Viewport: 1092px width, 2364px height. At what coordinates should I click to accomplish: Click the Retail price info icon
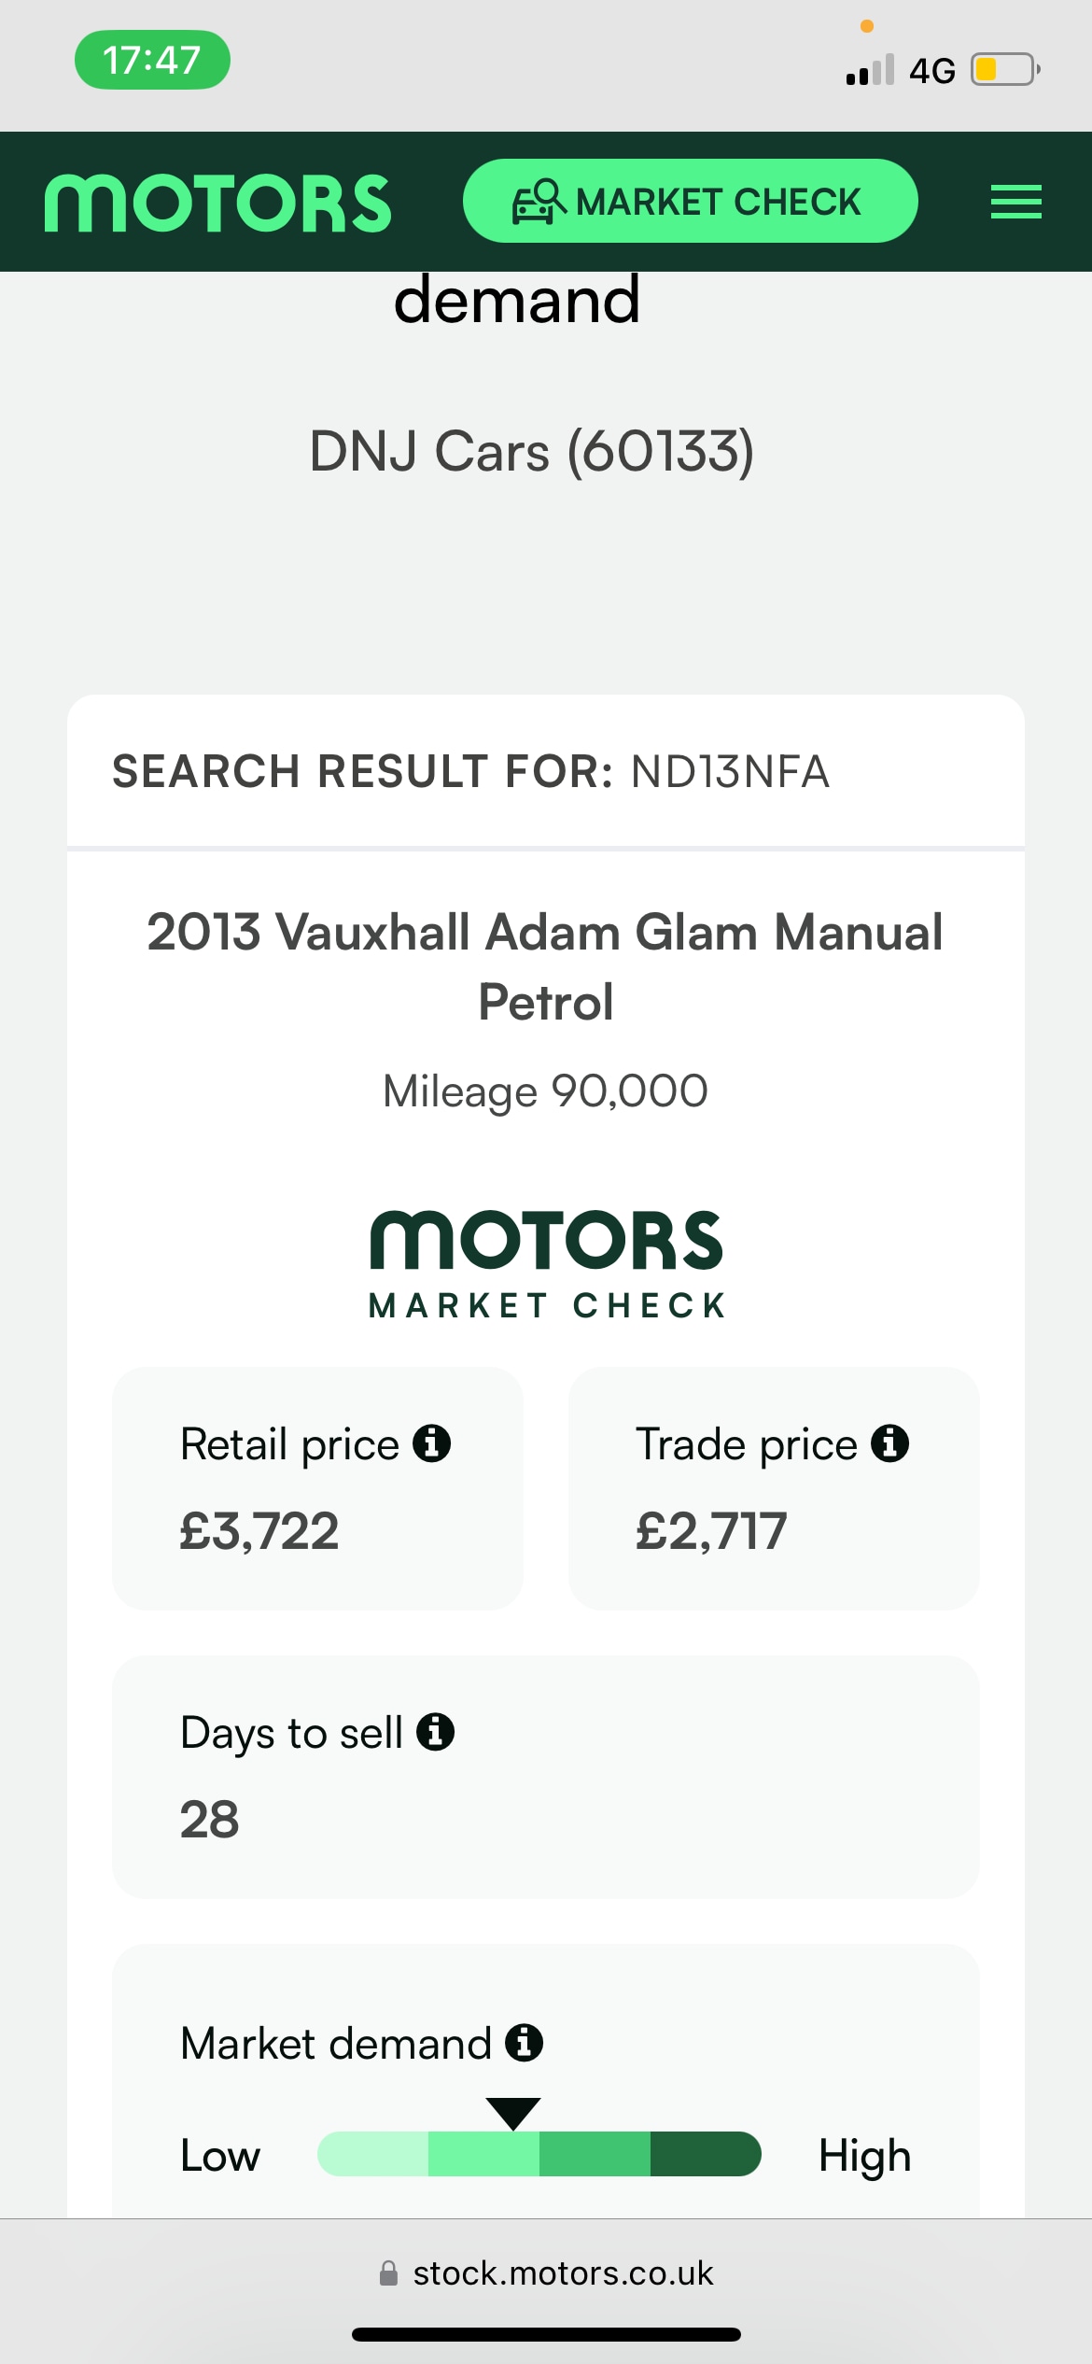[432, 1442]
